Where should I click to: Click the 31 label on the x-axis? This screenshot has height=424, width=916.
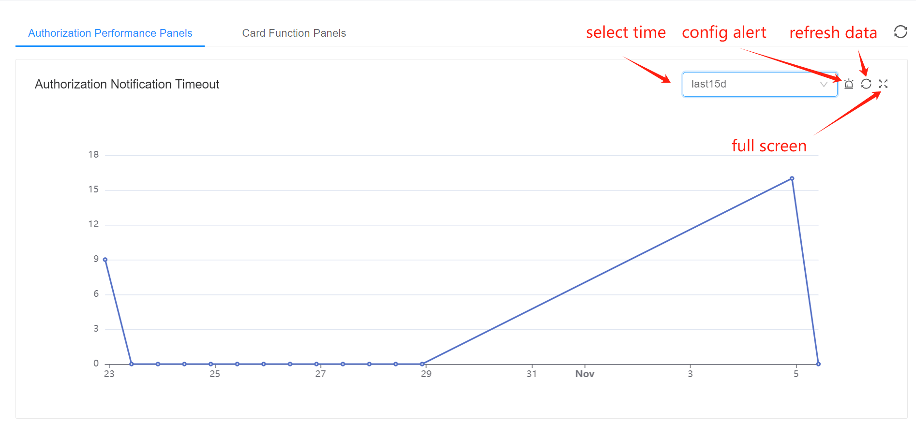pos(532,374)
